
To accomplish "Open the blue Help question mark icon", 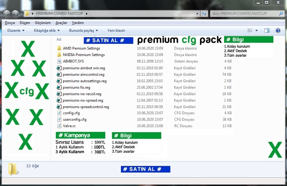I will click(278, 30).
